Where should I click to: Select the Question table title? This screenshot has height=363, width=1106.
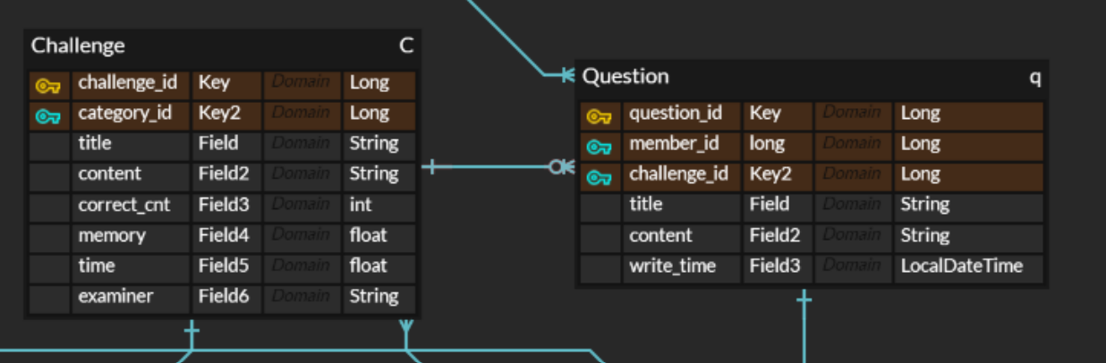pyautogui.click(x=625, y=77)
